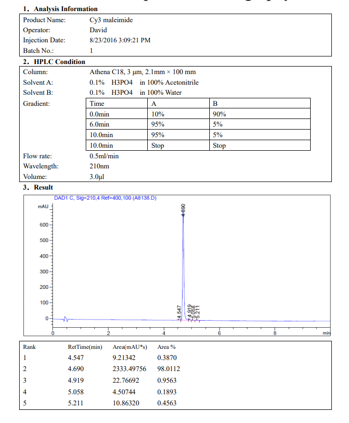Click the 'Result' section heading
This screenshot has height=423, width=349.
pos(43,188)
